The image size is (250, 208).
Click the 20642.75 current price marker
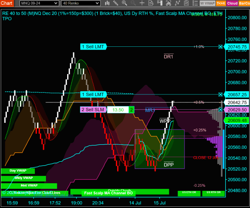pos(237,102)
